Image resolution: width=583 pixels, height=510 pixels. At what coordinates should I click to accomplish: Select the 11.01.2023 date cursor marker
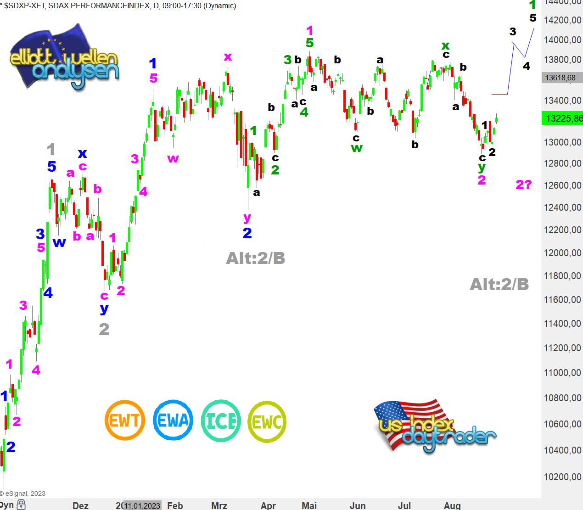pos(142,505)
